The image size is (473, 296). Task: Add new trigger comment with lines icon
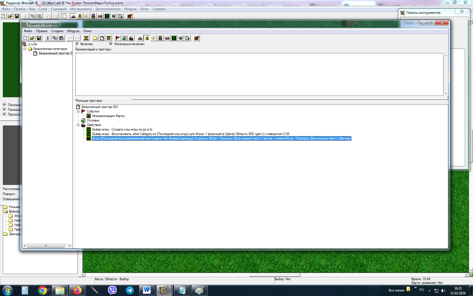109,38
